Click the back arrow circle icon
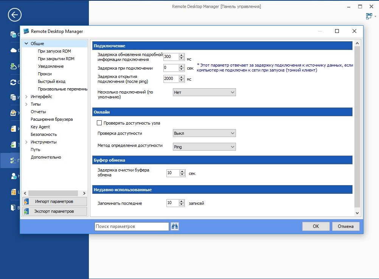This screenshot has height=279, width=379. [14, 15]
